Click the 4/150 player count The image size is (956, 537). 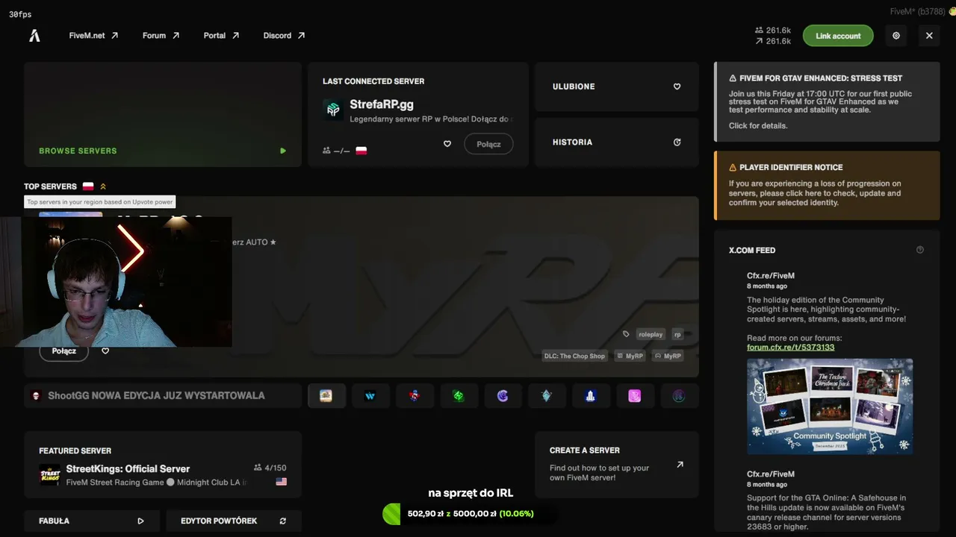click(270, 468)
